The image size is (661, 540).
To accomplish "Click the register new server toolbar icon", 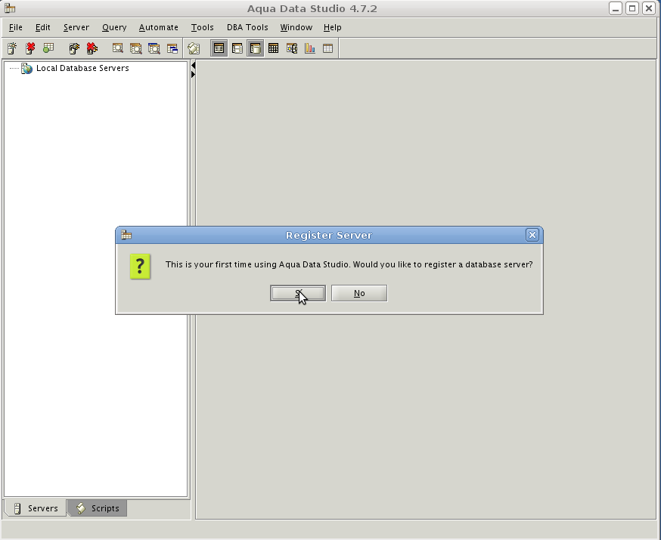I will point(12,48).
